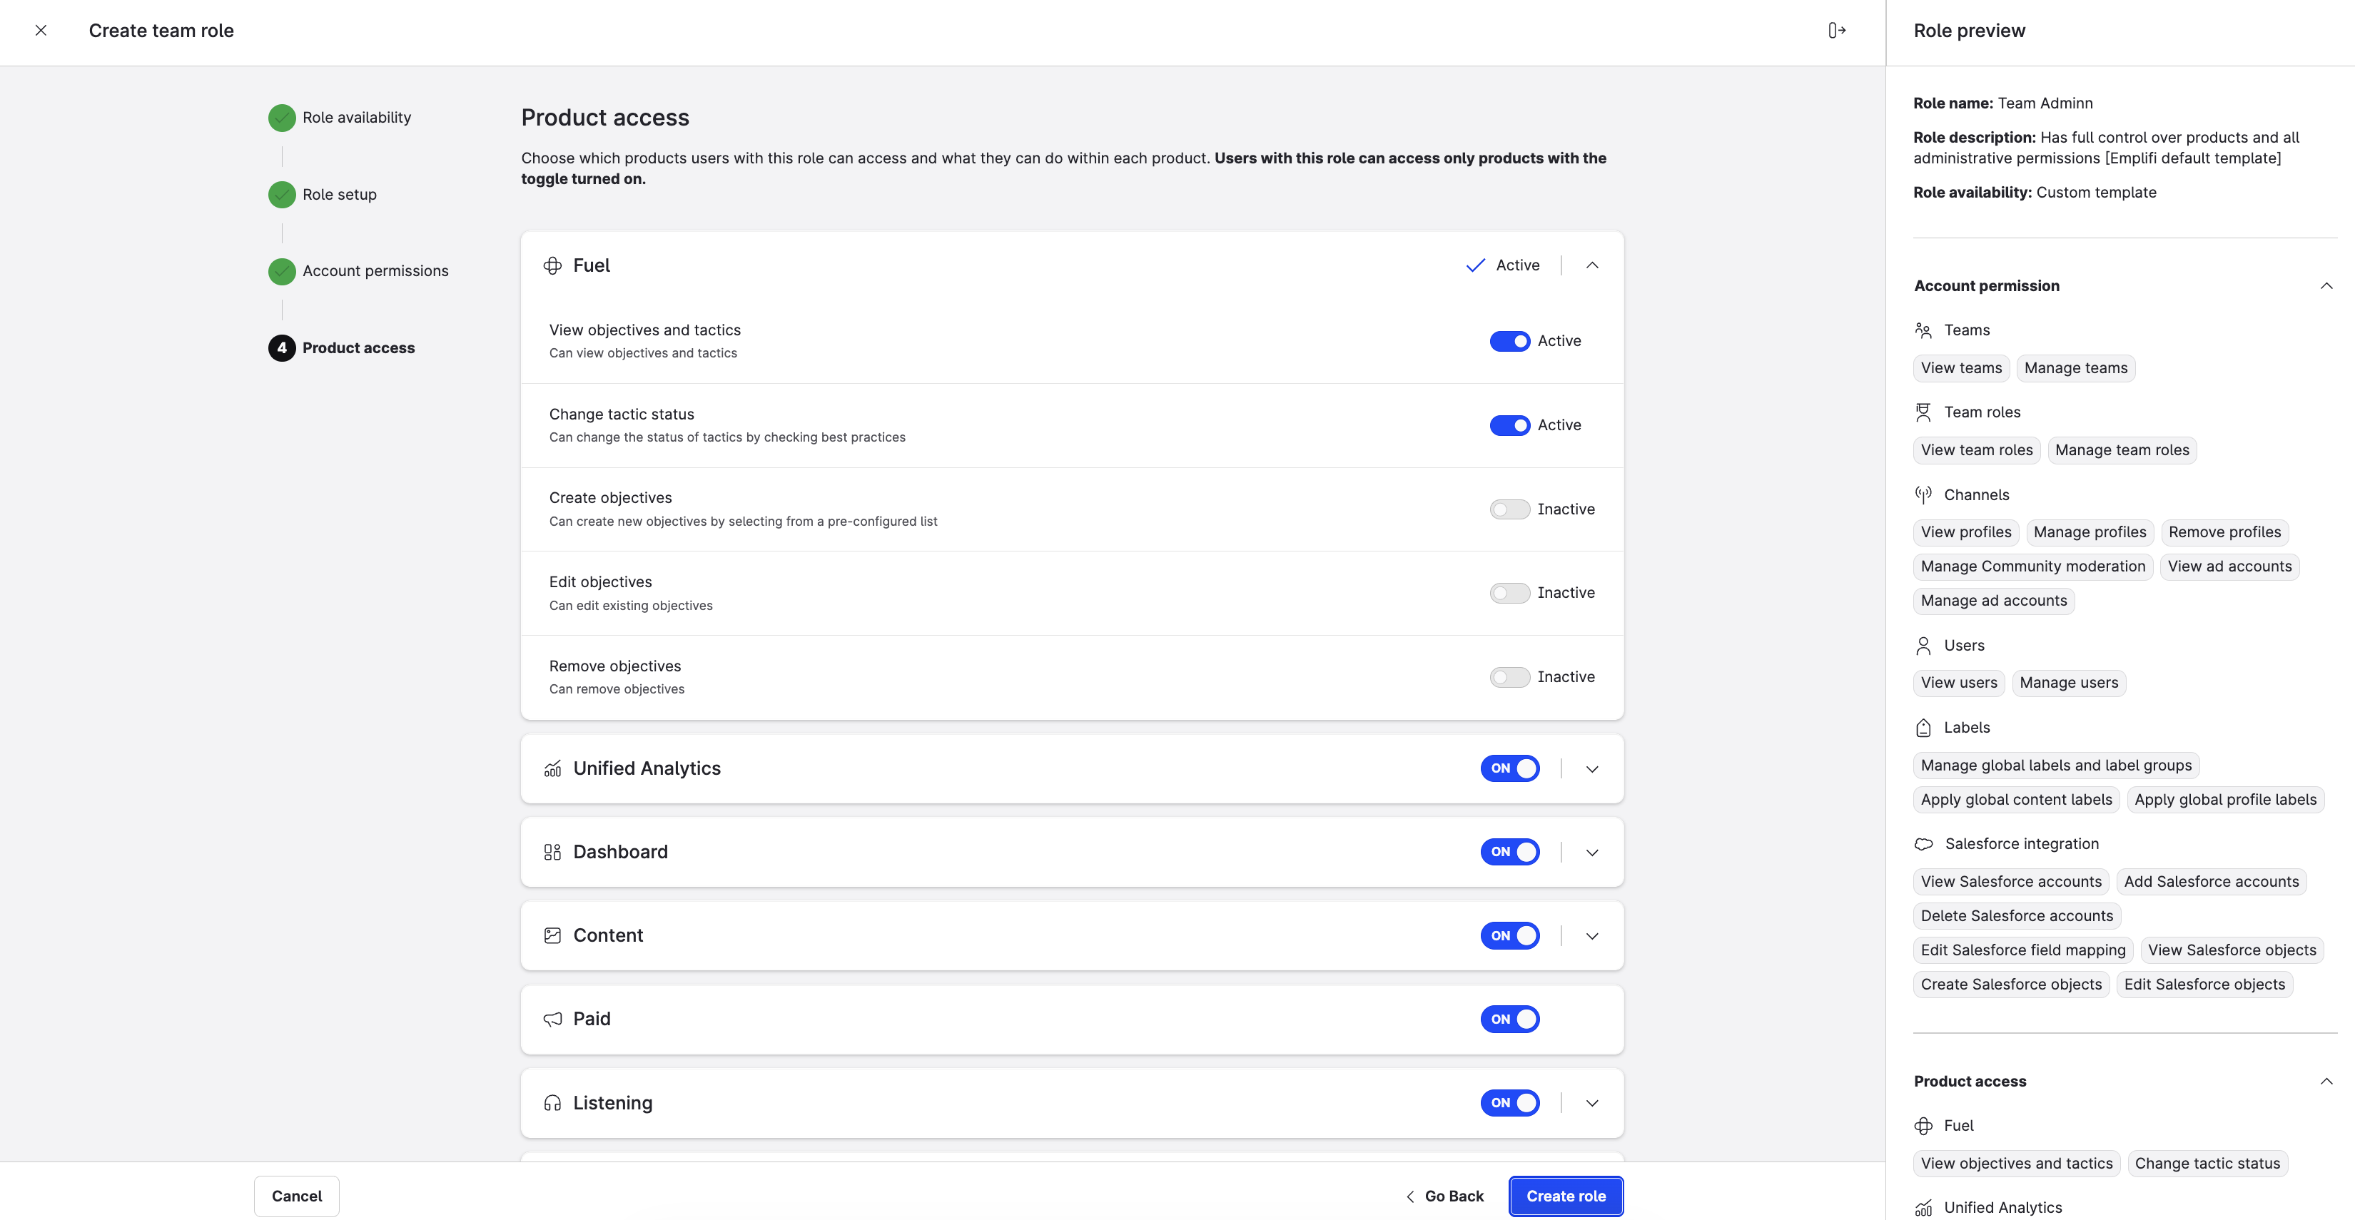Go to Role availability step
The height and width of the screenshot is (1220, 2355).
(x=357, y=117)
